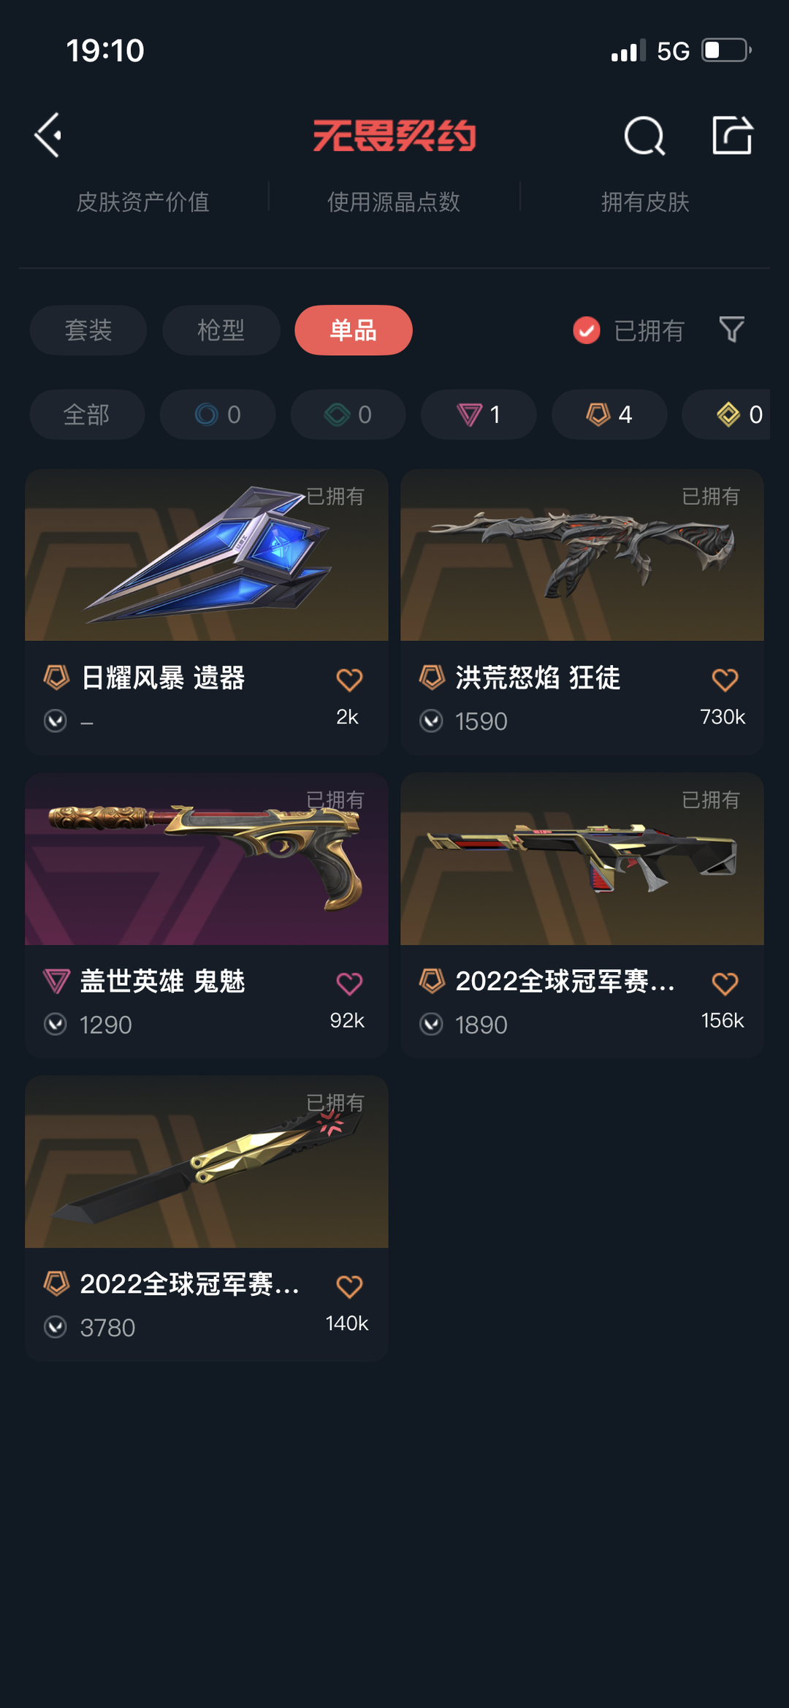Select the 套装 tab
Screen dimensions: 789x1708
88,330
